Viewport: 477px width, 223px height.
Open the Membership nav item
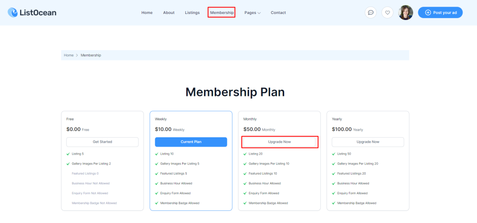[222, 13]
